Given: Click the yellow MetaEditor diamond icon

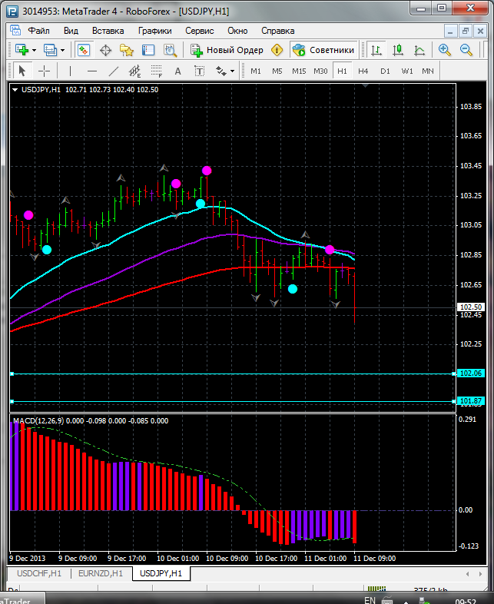Looking at the screenshot, I should point(277,50).
